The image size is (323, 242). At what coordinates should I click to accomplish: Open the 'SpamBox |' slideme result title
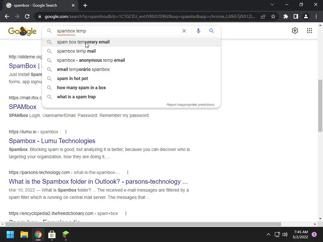pyautogui.click(x=25, y=66)
